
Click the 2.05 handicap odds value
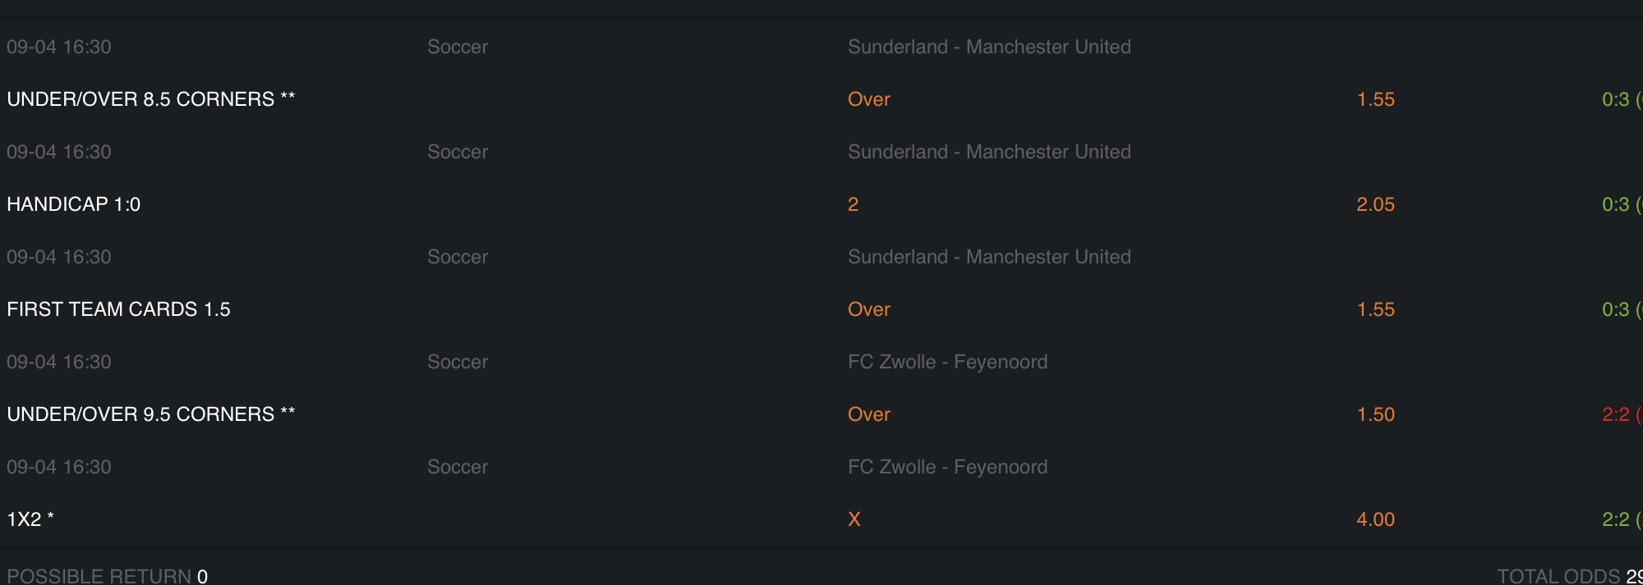pyautogui.click(x=1375, y=204)
